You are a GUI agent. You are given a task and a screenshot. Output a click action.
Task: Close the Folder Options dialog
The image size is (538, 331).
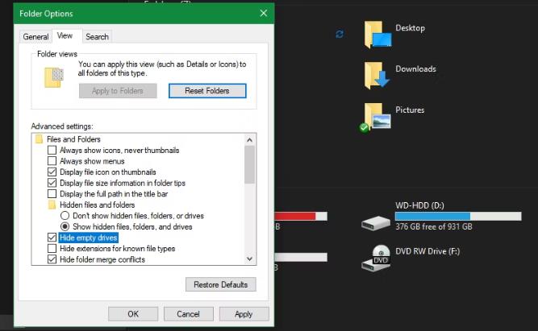tap(264, 14)
